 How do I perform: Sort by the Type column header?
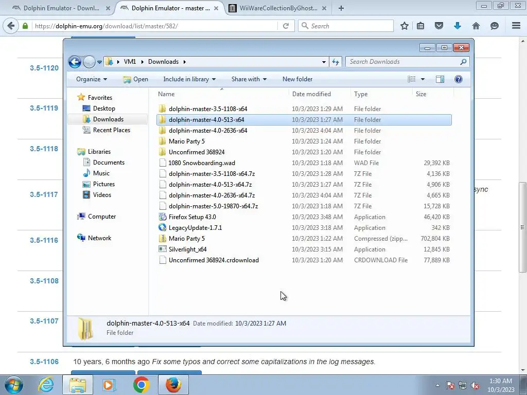tap(381, 94)
